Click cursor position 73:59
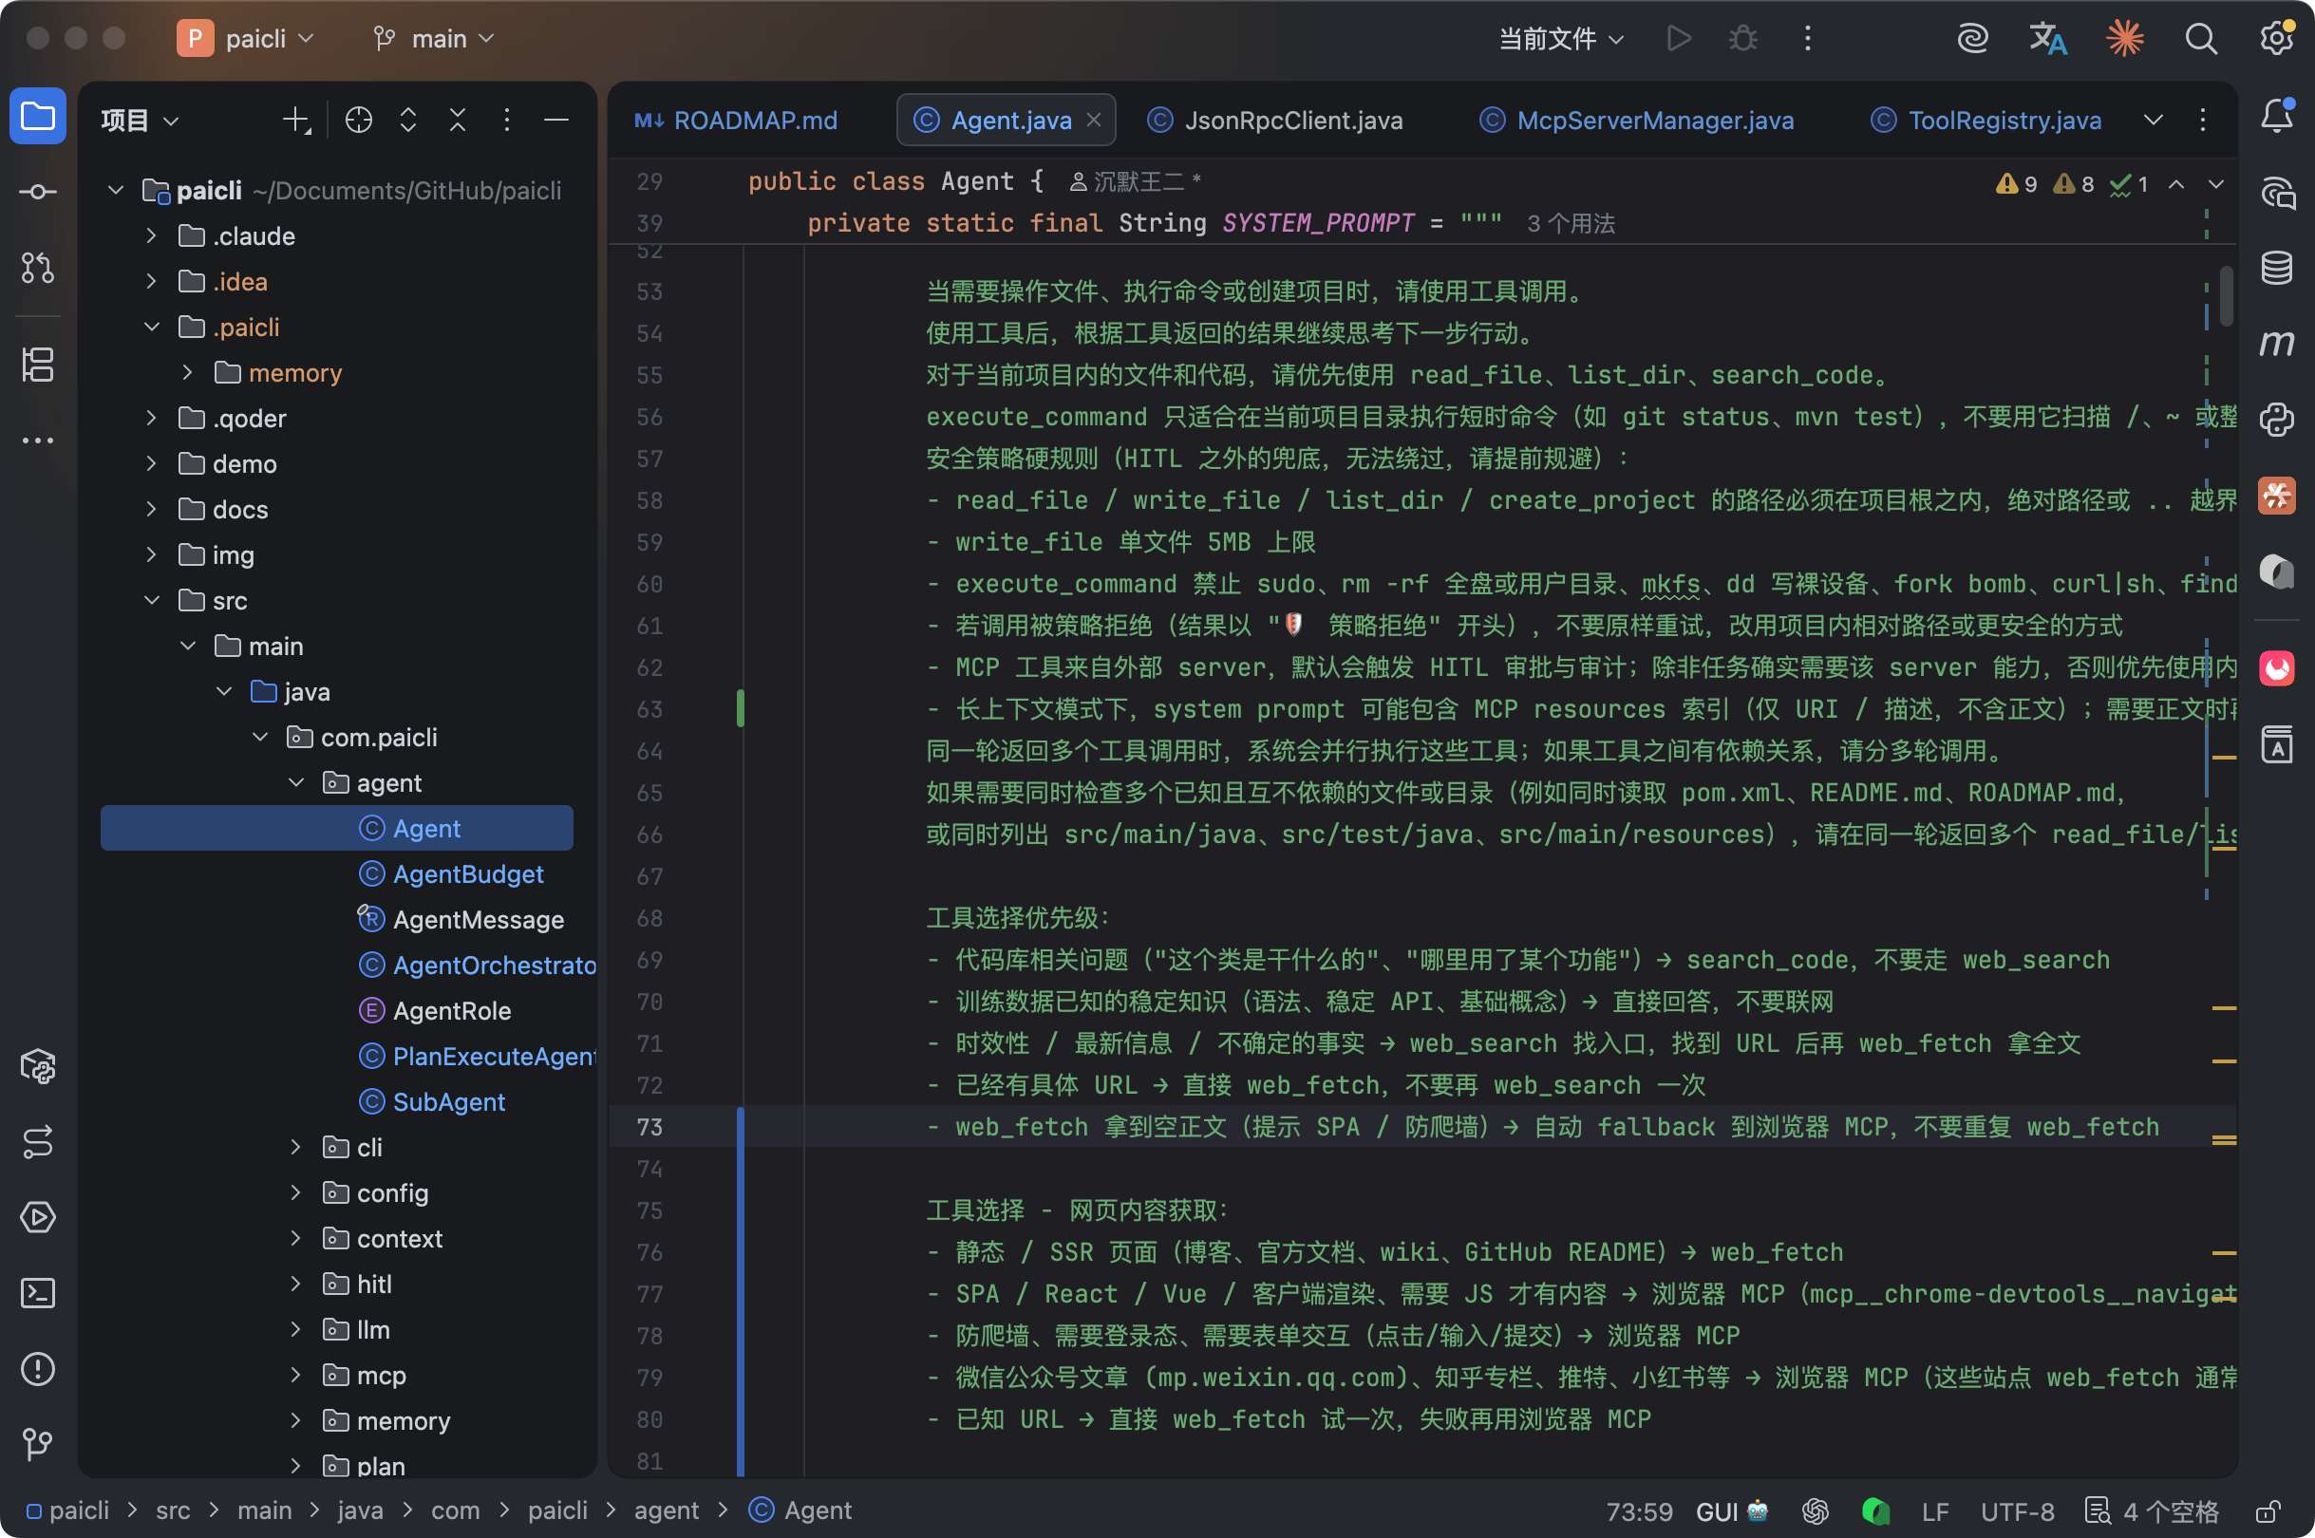2315x1538 pixels. pyautogui.click(x=1638, y=1511)
